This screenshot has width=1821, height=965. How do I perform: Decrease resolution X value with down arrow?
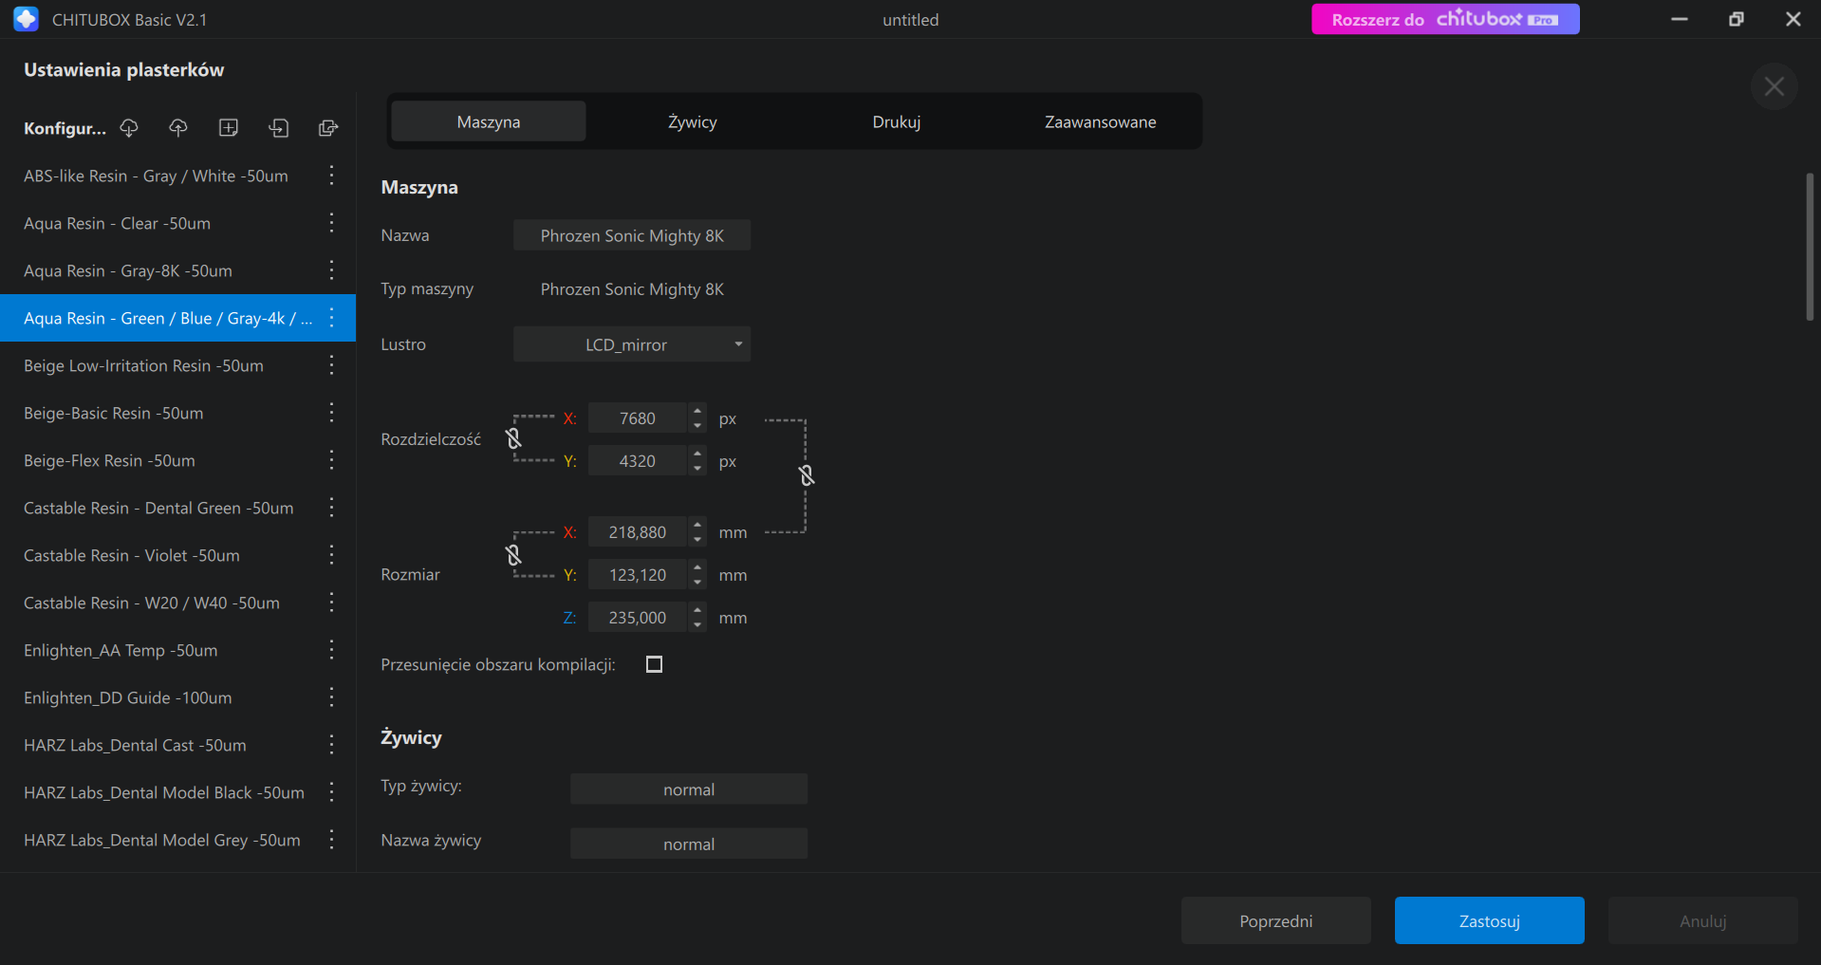pos(697,425)
